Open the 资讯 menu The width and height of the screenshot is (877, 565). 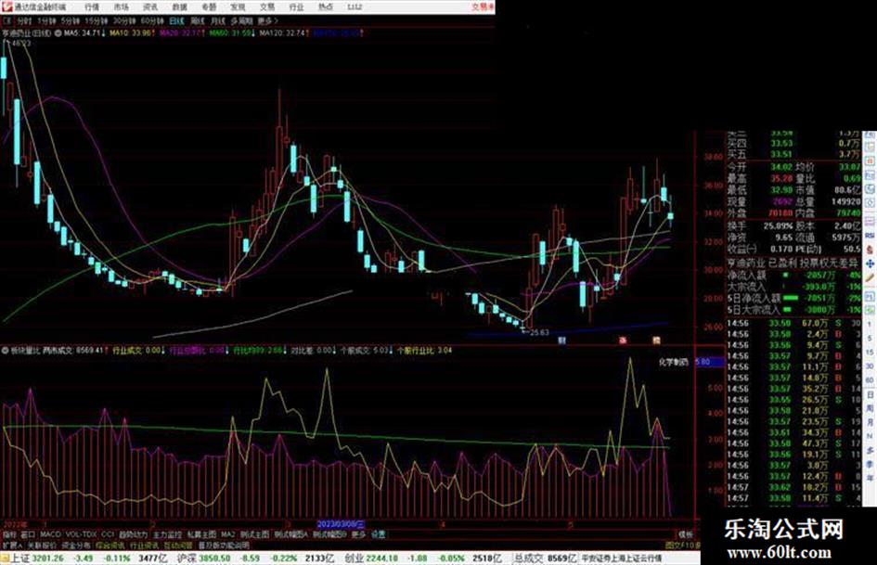coord(150,6)
